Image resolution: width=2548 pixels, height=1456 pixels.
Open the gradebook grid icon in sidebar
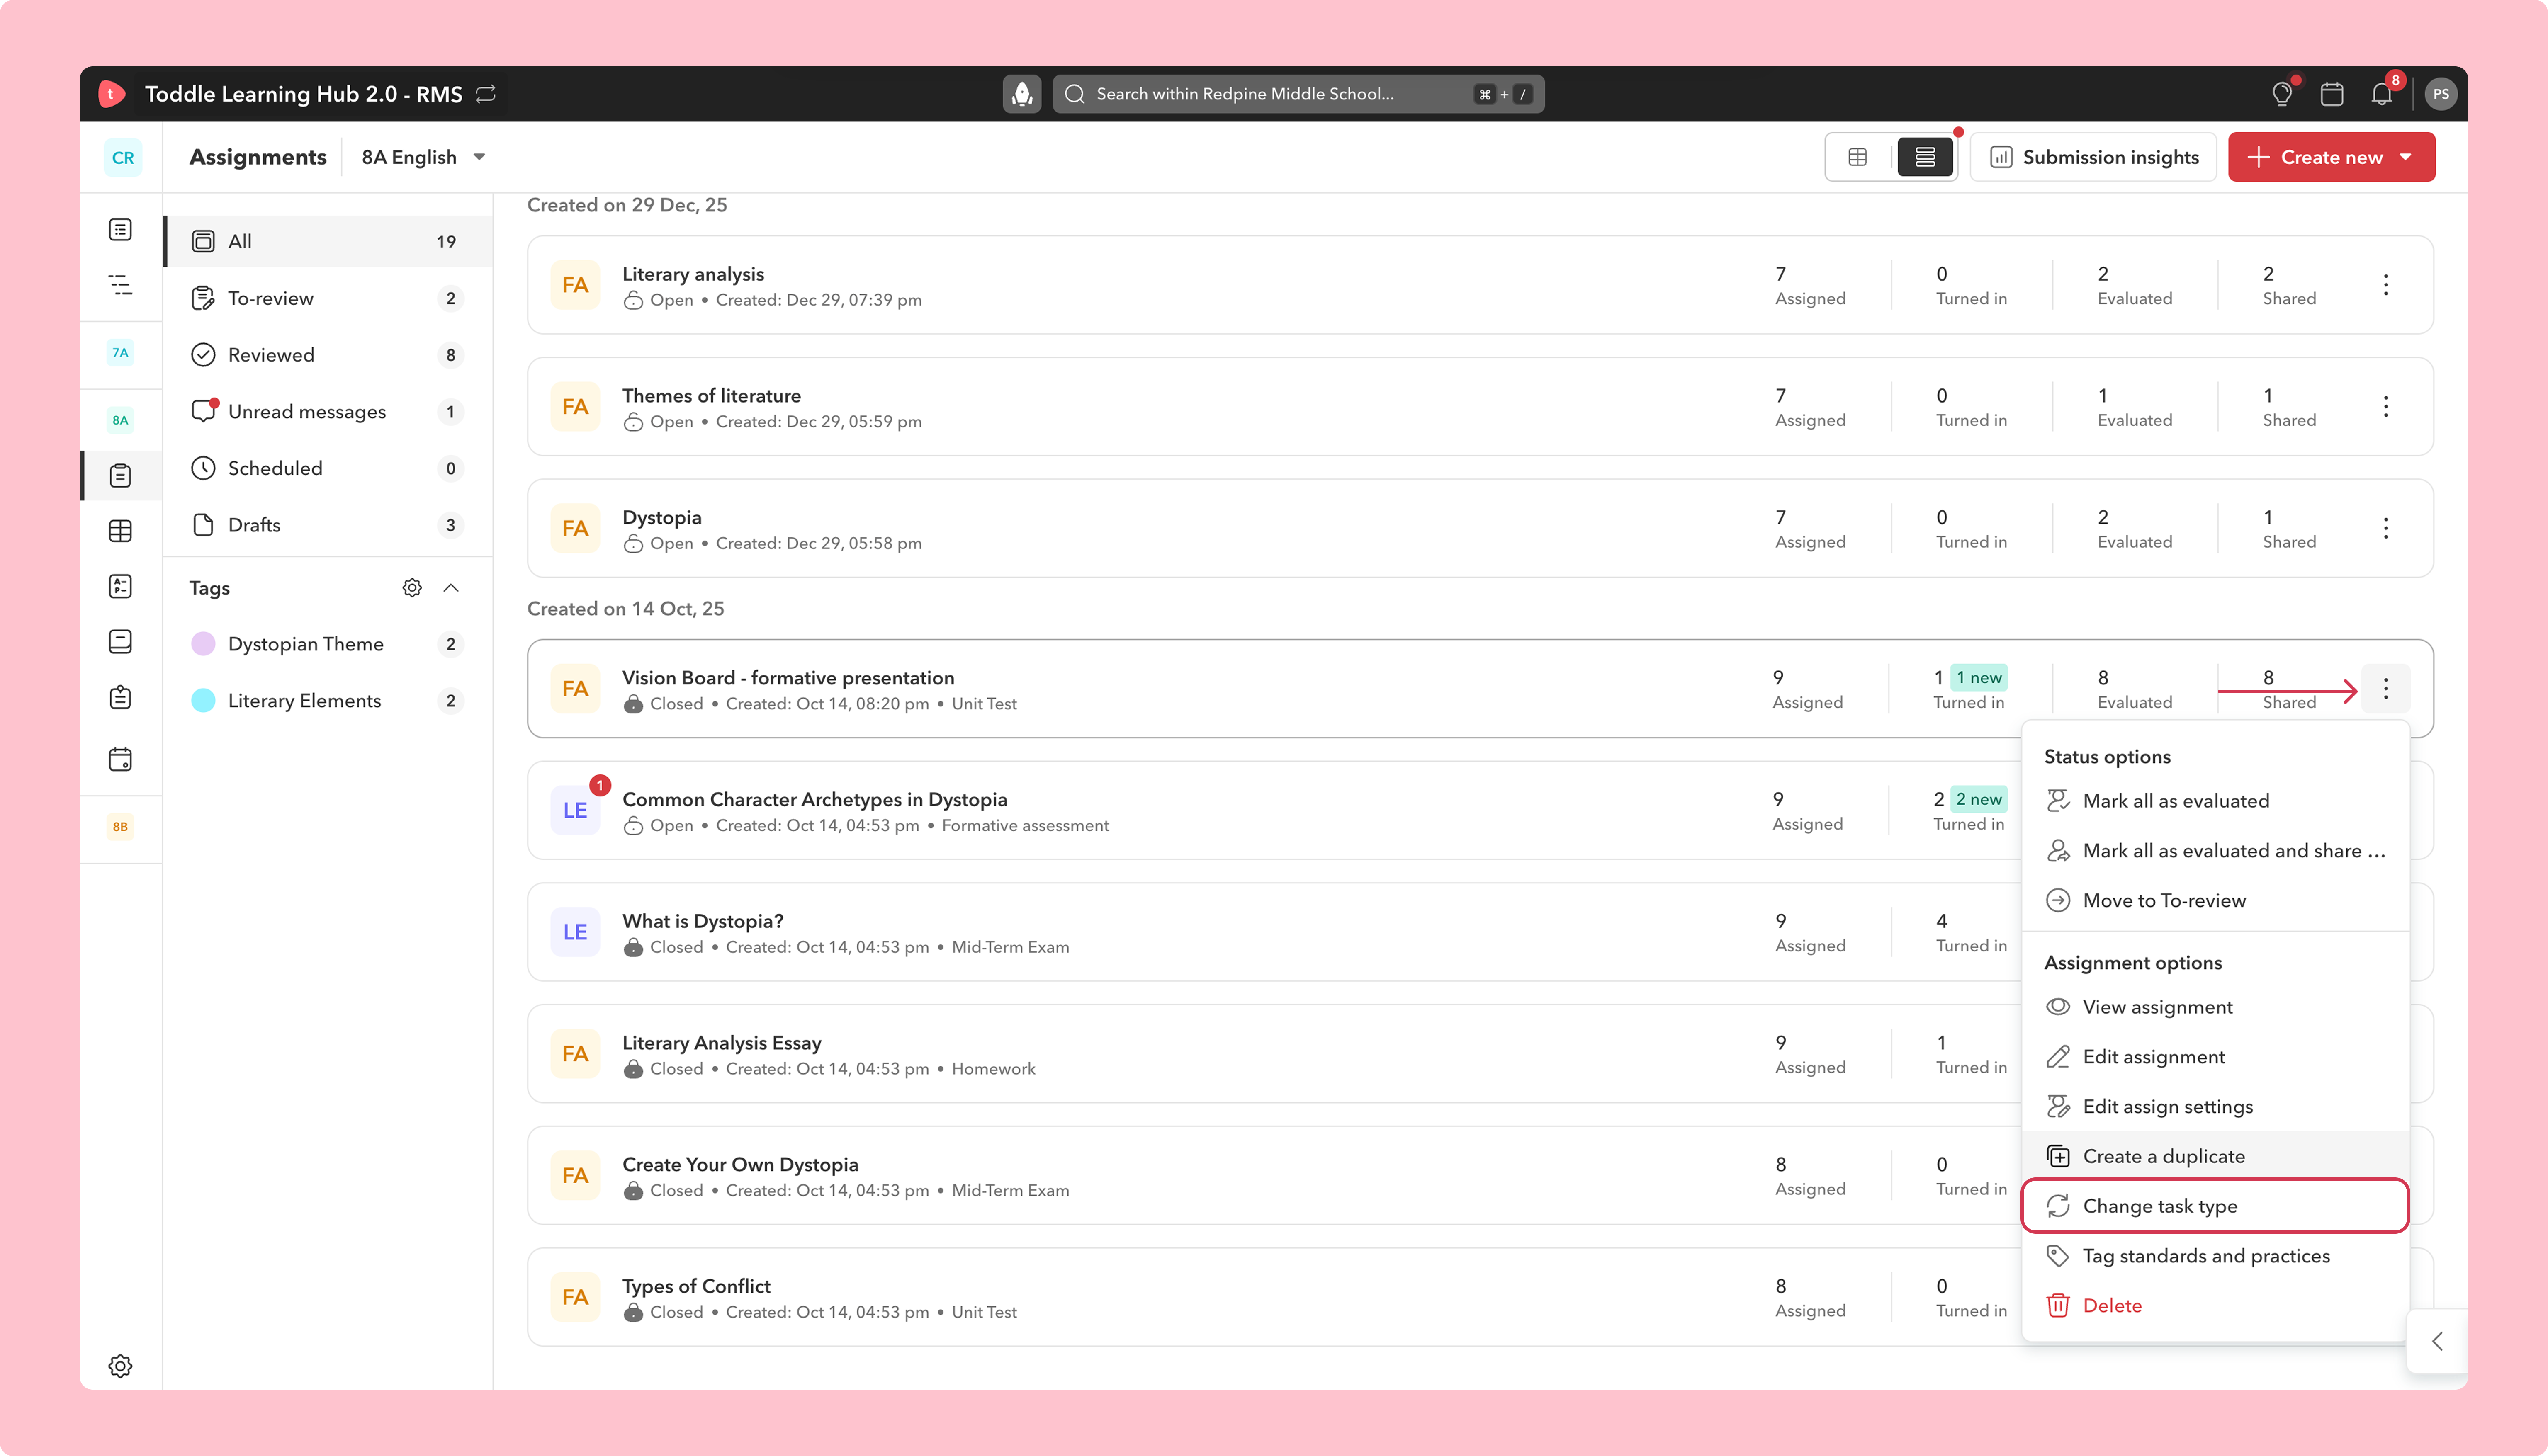coord(120,531)
